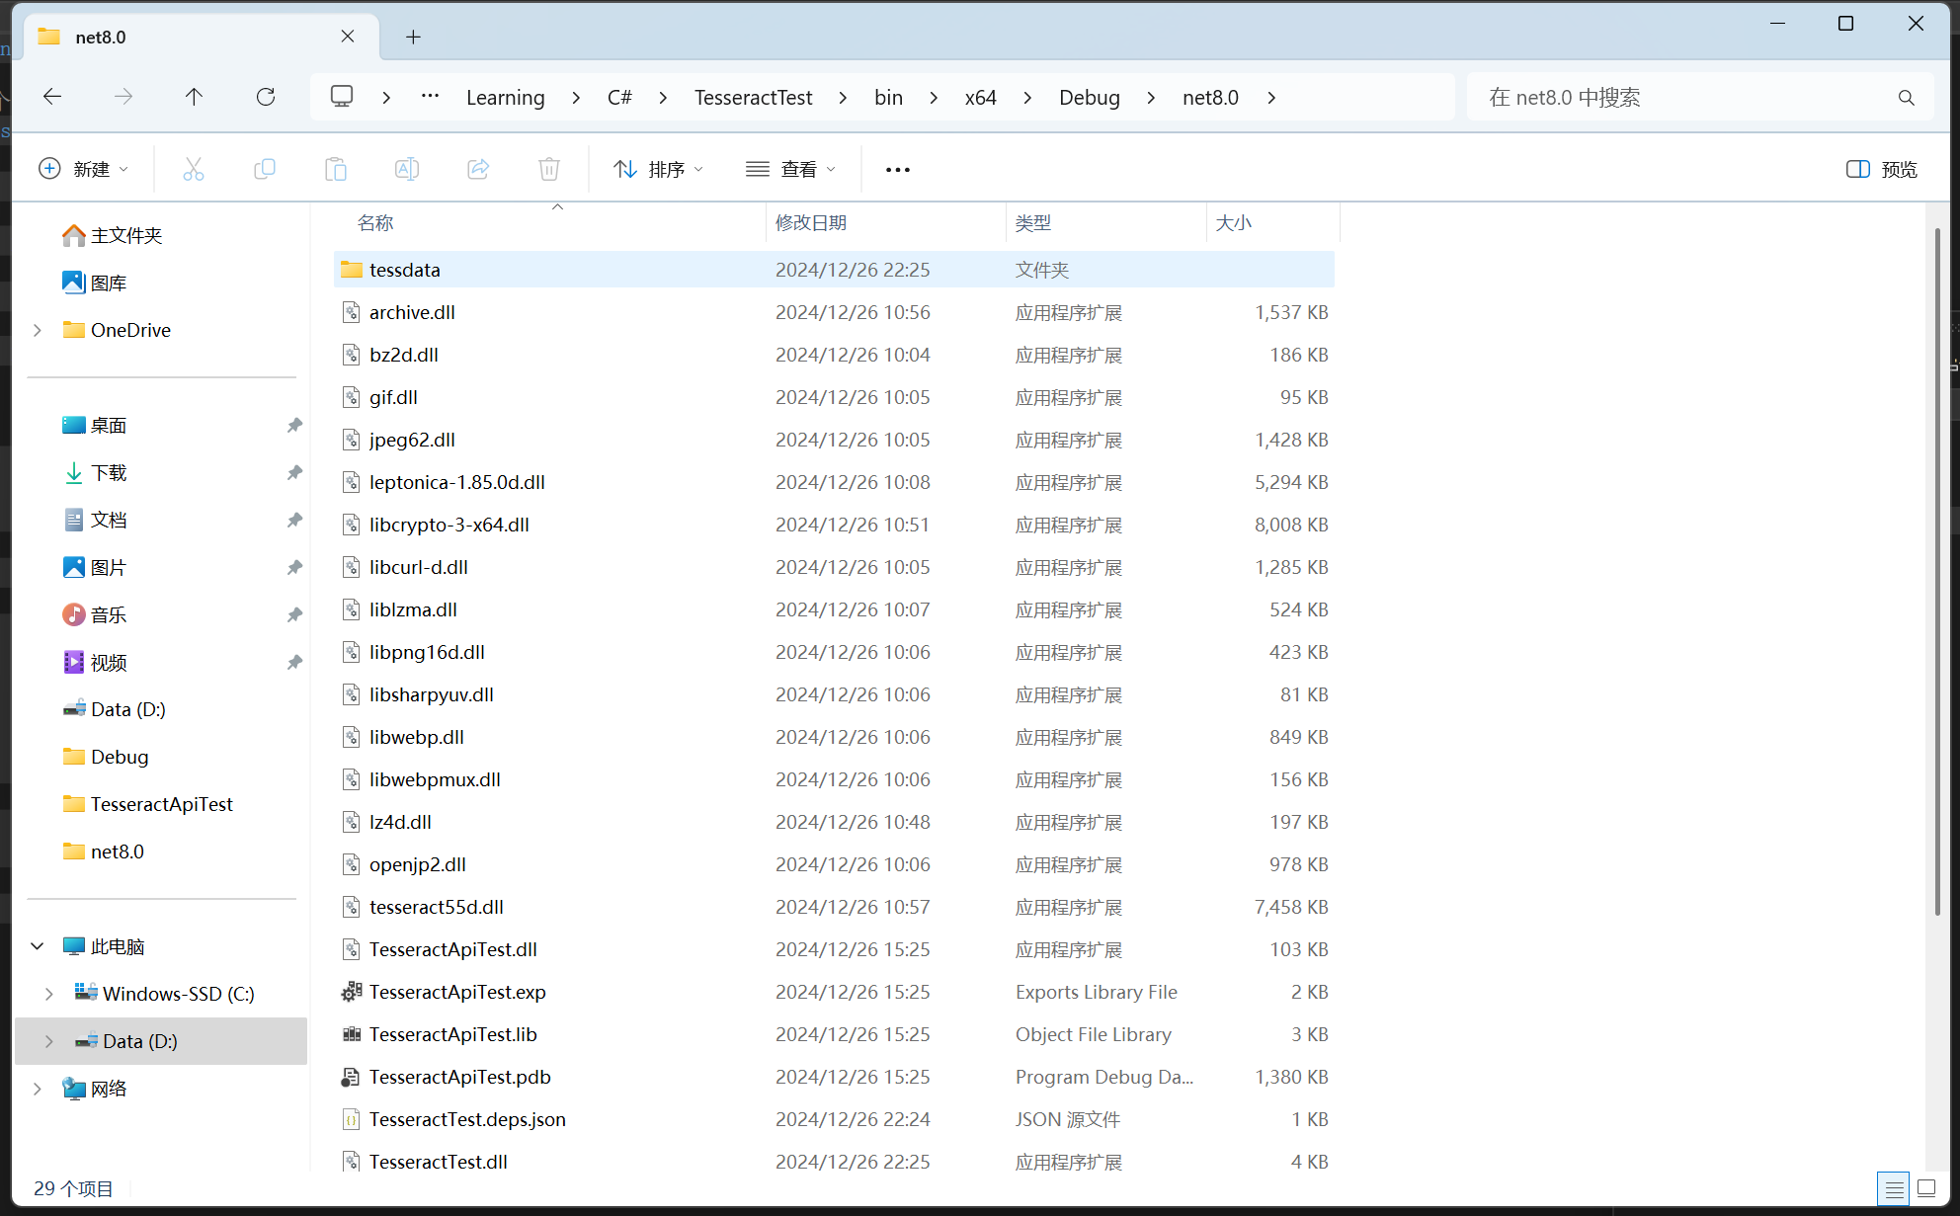This screenshot has width=1960, height=1216.
Task: Select the TesseractApiTest.lib file icon
Action: pos(351,1034)
